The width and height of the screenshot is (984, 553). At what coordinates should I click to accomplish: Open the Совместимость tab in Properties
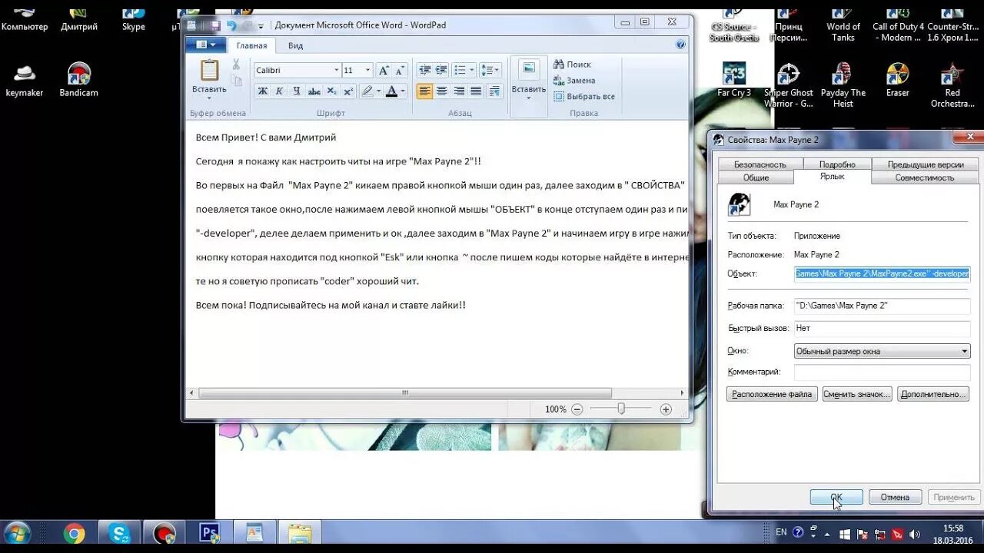pos(925,177)
